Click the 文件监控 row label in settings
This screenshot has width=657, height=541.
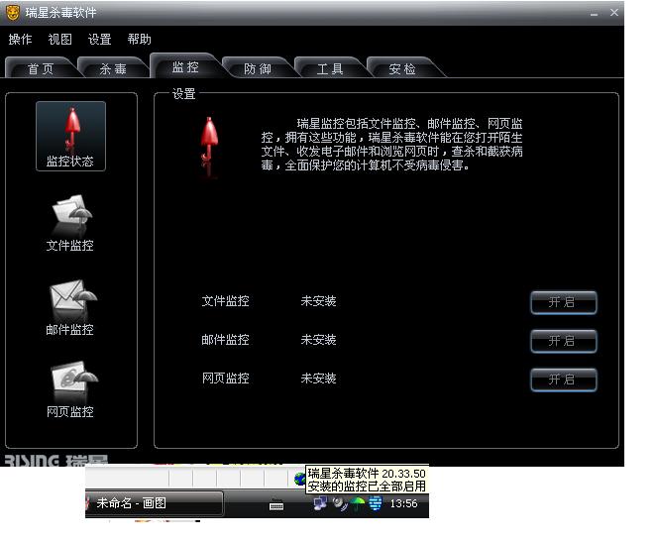pyautogui.click(x=225, y=301)
